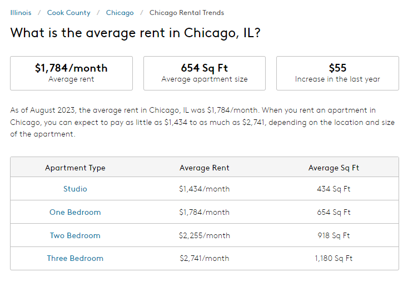Viewport: 408px width, 282px height.
Task: Click the Average Sq Ft column header
Action: [x=334, y=168]
